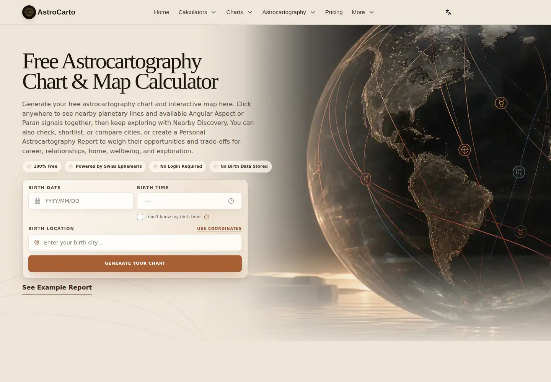The height and width of the screenshot is (382, 551).
Task: Expand the Calculators dropdown menu
Action: (197, 12)
